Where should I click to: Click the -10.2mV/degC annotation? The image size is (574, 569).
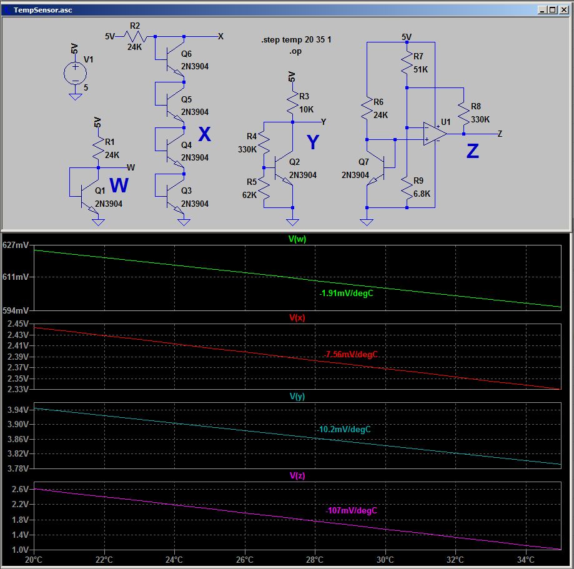coord(344,429)
